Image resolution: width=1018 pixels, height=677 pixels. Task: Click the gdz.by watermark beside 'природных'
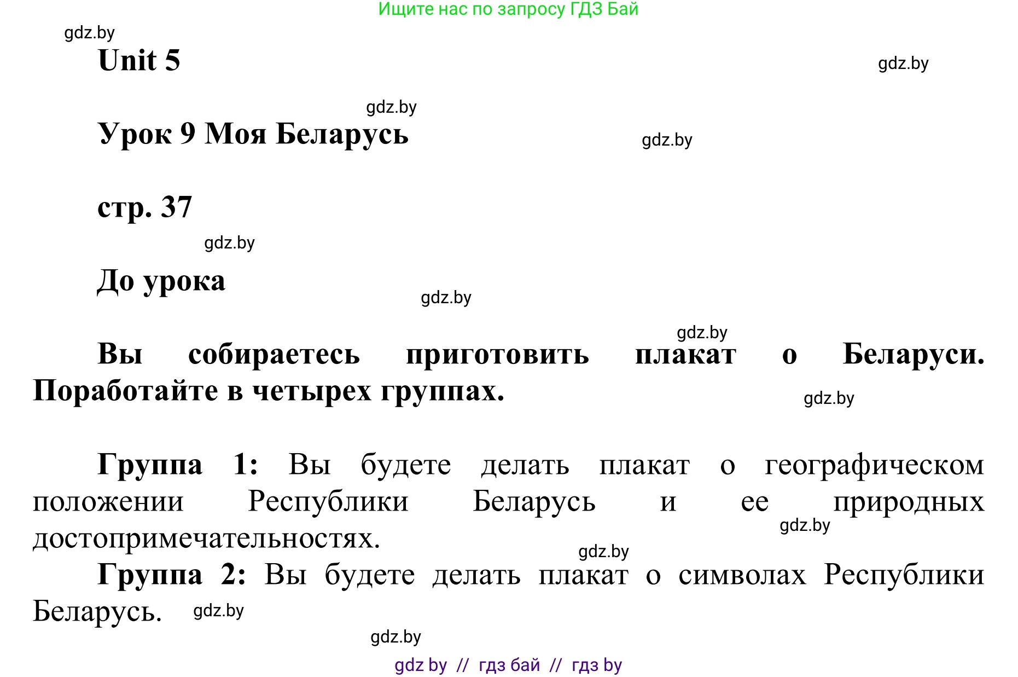804,526
